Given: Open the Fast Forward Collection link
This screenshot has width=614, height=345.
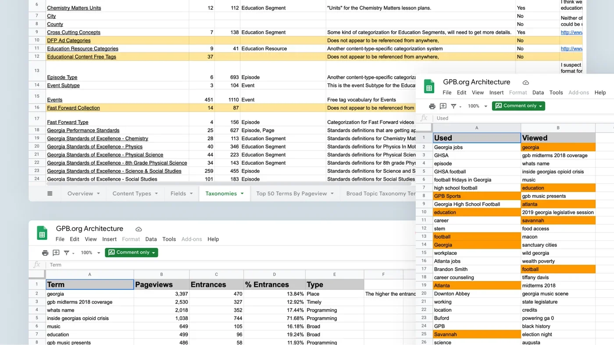Looking at the screenshot, I should [x=73, y=108].
